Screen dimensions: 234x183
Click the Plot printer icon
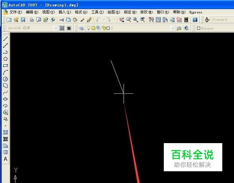[x=32, y=20]
